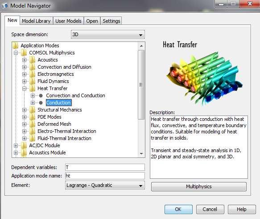Expand the Conduction node
This screenshot has width=260, height=219.
(x=33, y=103)
